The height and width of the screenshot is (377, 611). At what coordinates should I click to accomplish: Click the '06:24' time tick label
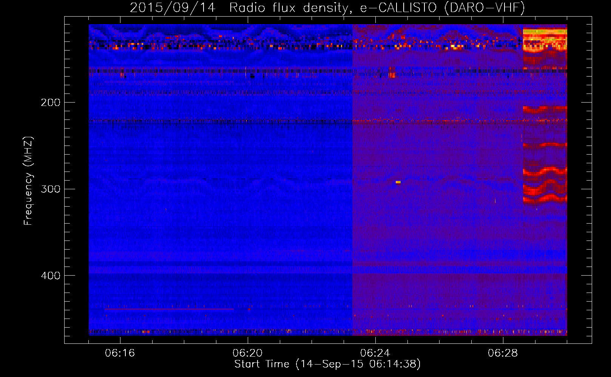click(x=375, y=353)
